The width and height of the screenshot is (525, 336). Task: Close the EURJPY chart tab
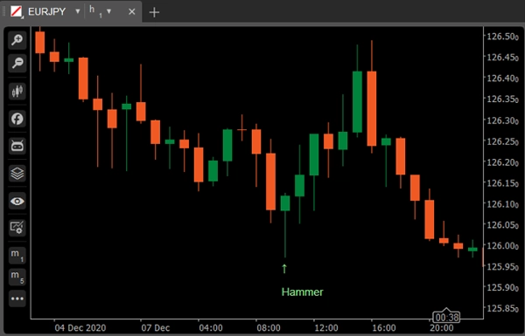(132, 12)
